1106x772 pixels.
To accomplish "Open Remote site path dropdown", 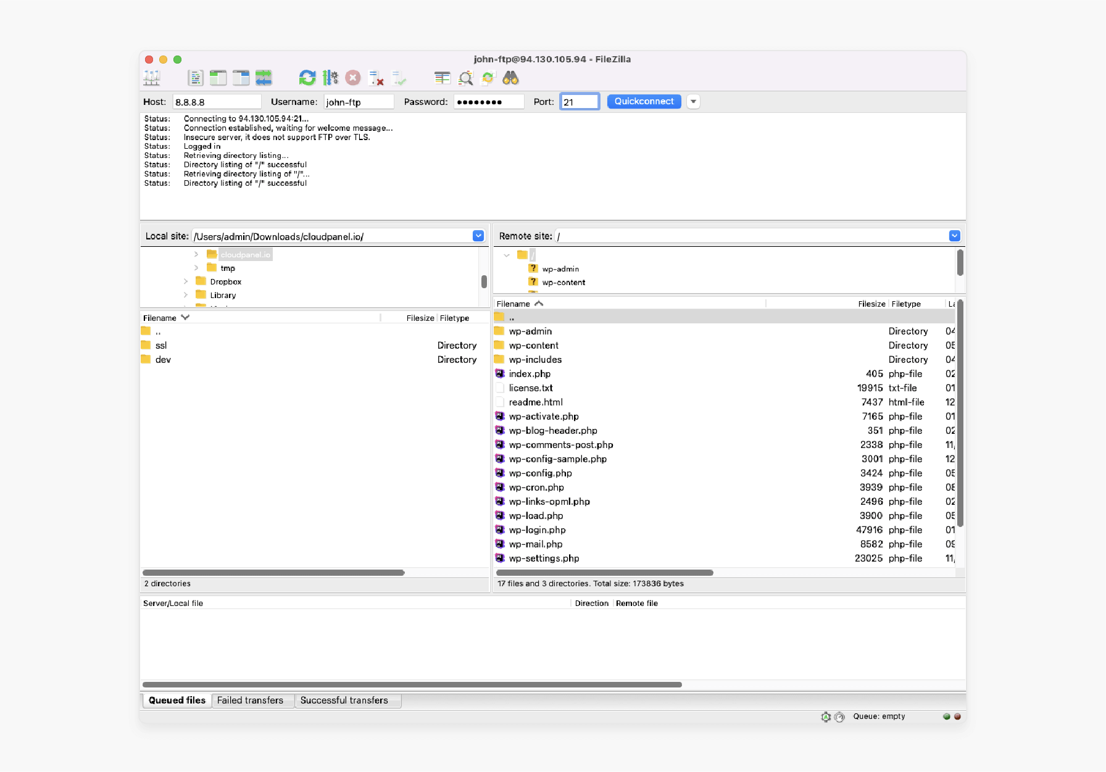I will coord(954,236).
